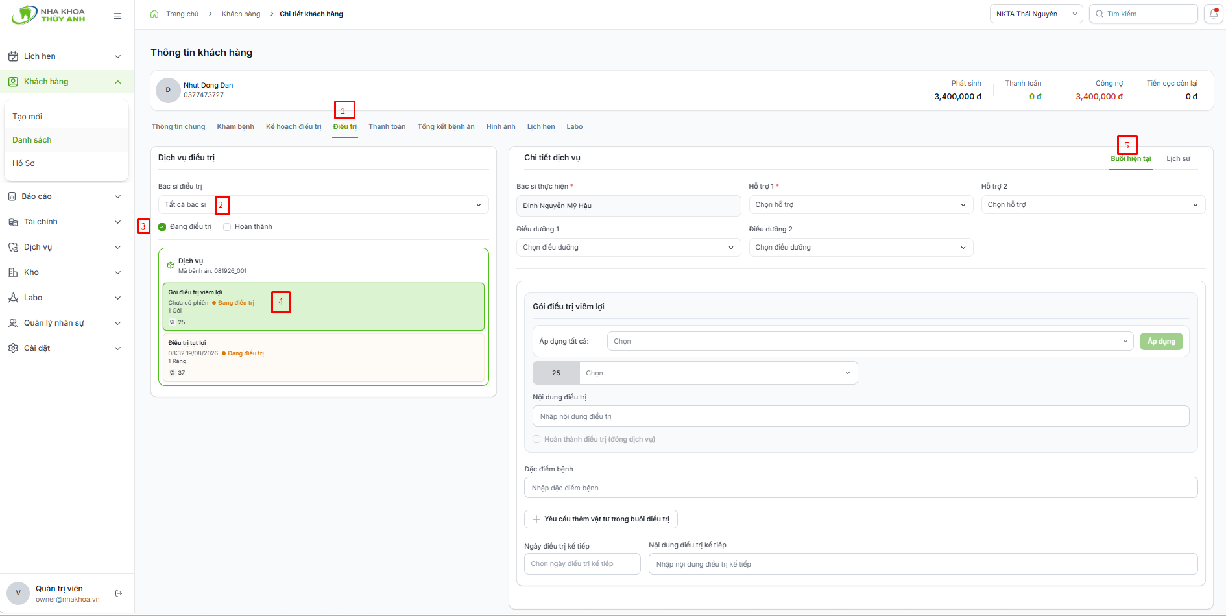Switch to the Khám bệnh tab
Image resolution: width=1226 pixels, height=616 pixels.
(235, 127)
